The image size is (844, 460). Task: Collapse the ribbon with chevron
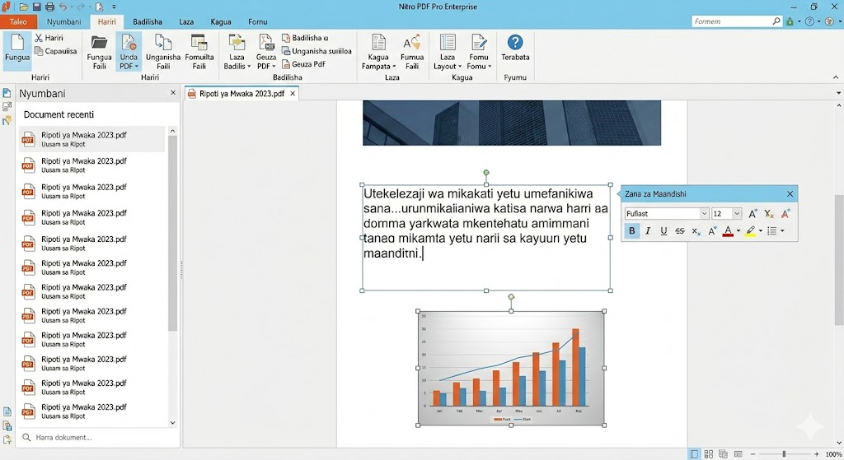(x=836, y=77)
